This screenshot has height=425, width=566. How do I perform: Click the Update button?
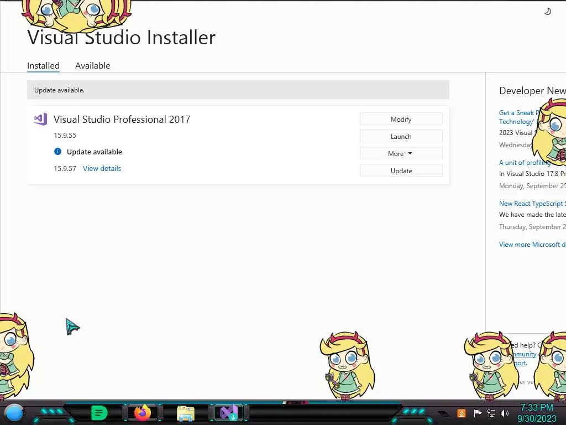click(x=401, y=170)
